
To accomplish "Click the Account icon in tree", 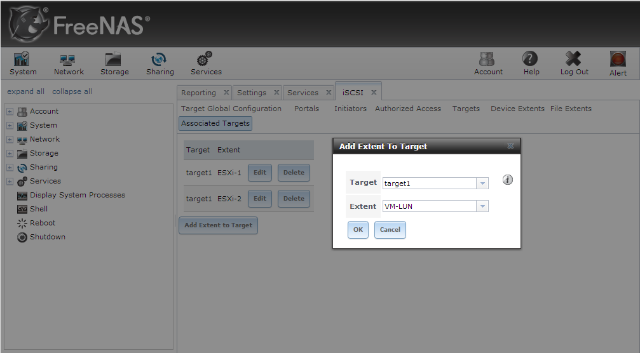I will tap(22, 111).
